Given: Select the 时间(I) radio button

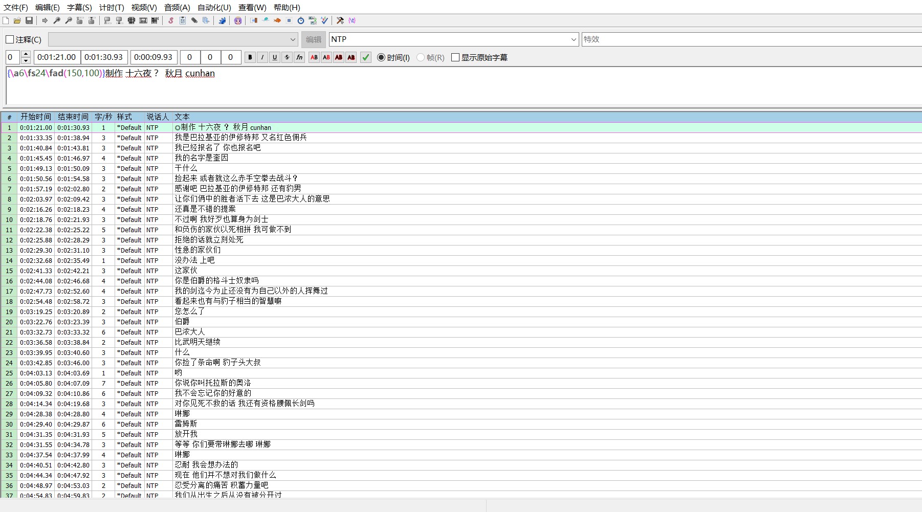Looking at the screenshot, I should pyautogui.click(x=381, y=57).
